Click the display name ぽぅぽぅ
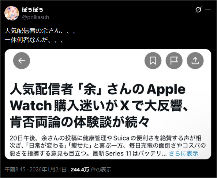 (x=33, y=10)
